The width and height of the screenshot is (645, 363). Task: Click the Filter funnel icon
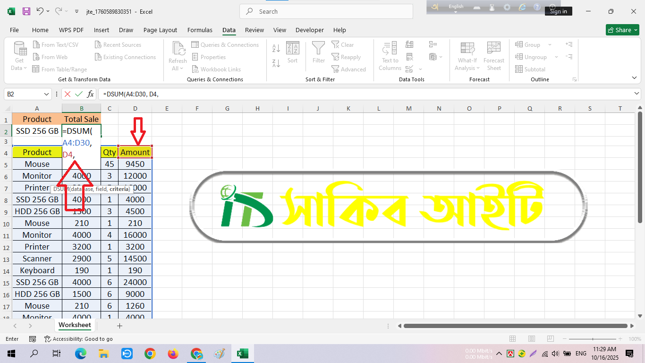tap(319, 52)
